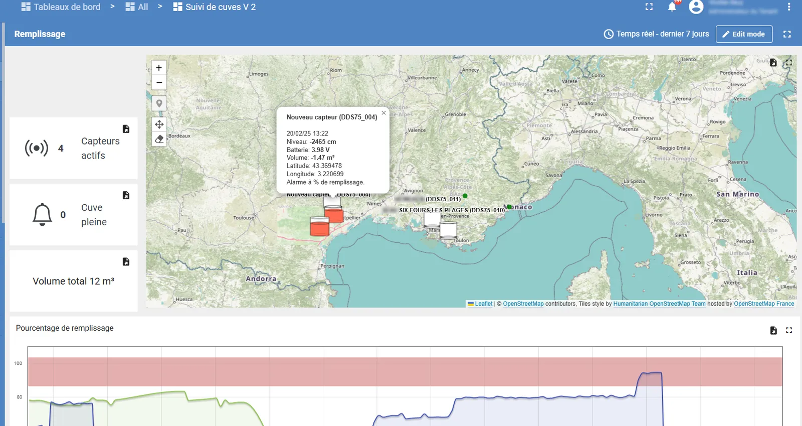Select the map eraser tool

(159, 139)
